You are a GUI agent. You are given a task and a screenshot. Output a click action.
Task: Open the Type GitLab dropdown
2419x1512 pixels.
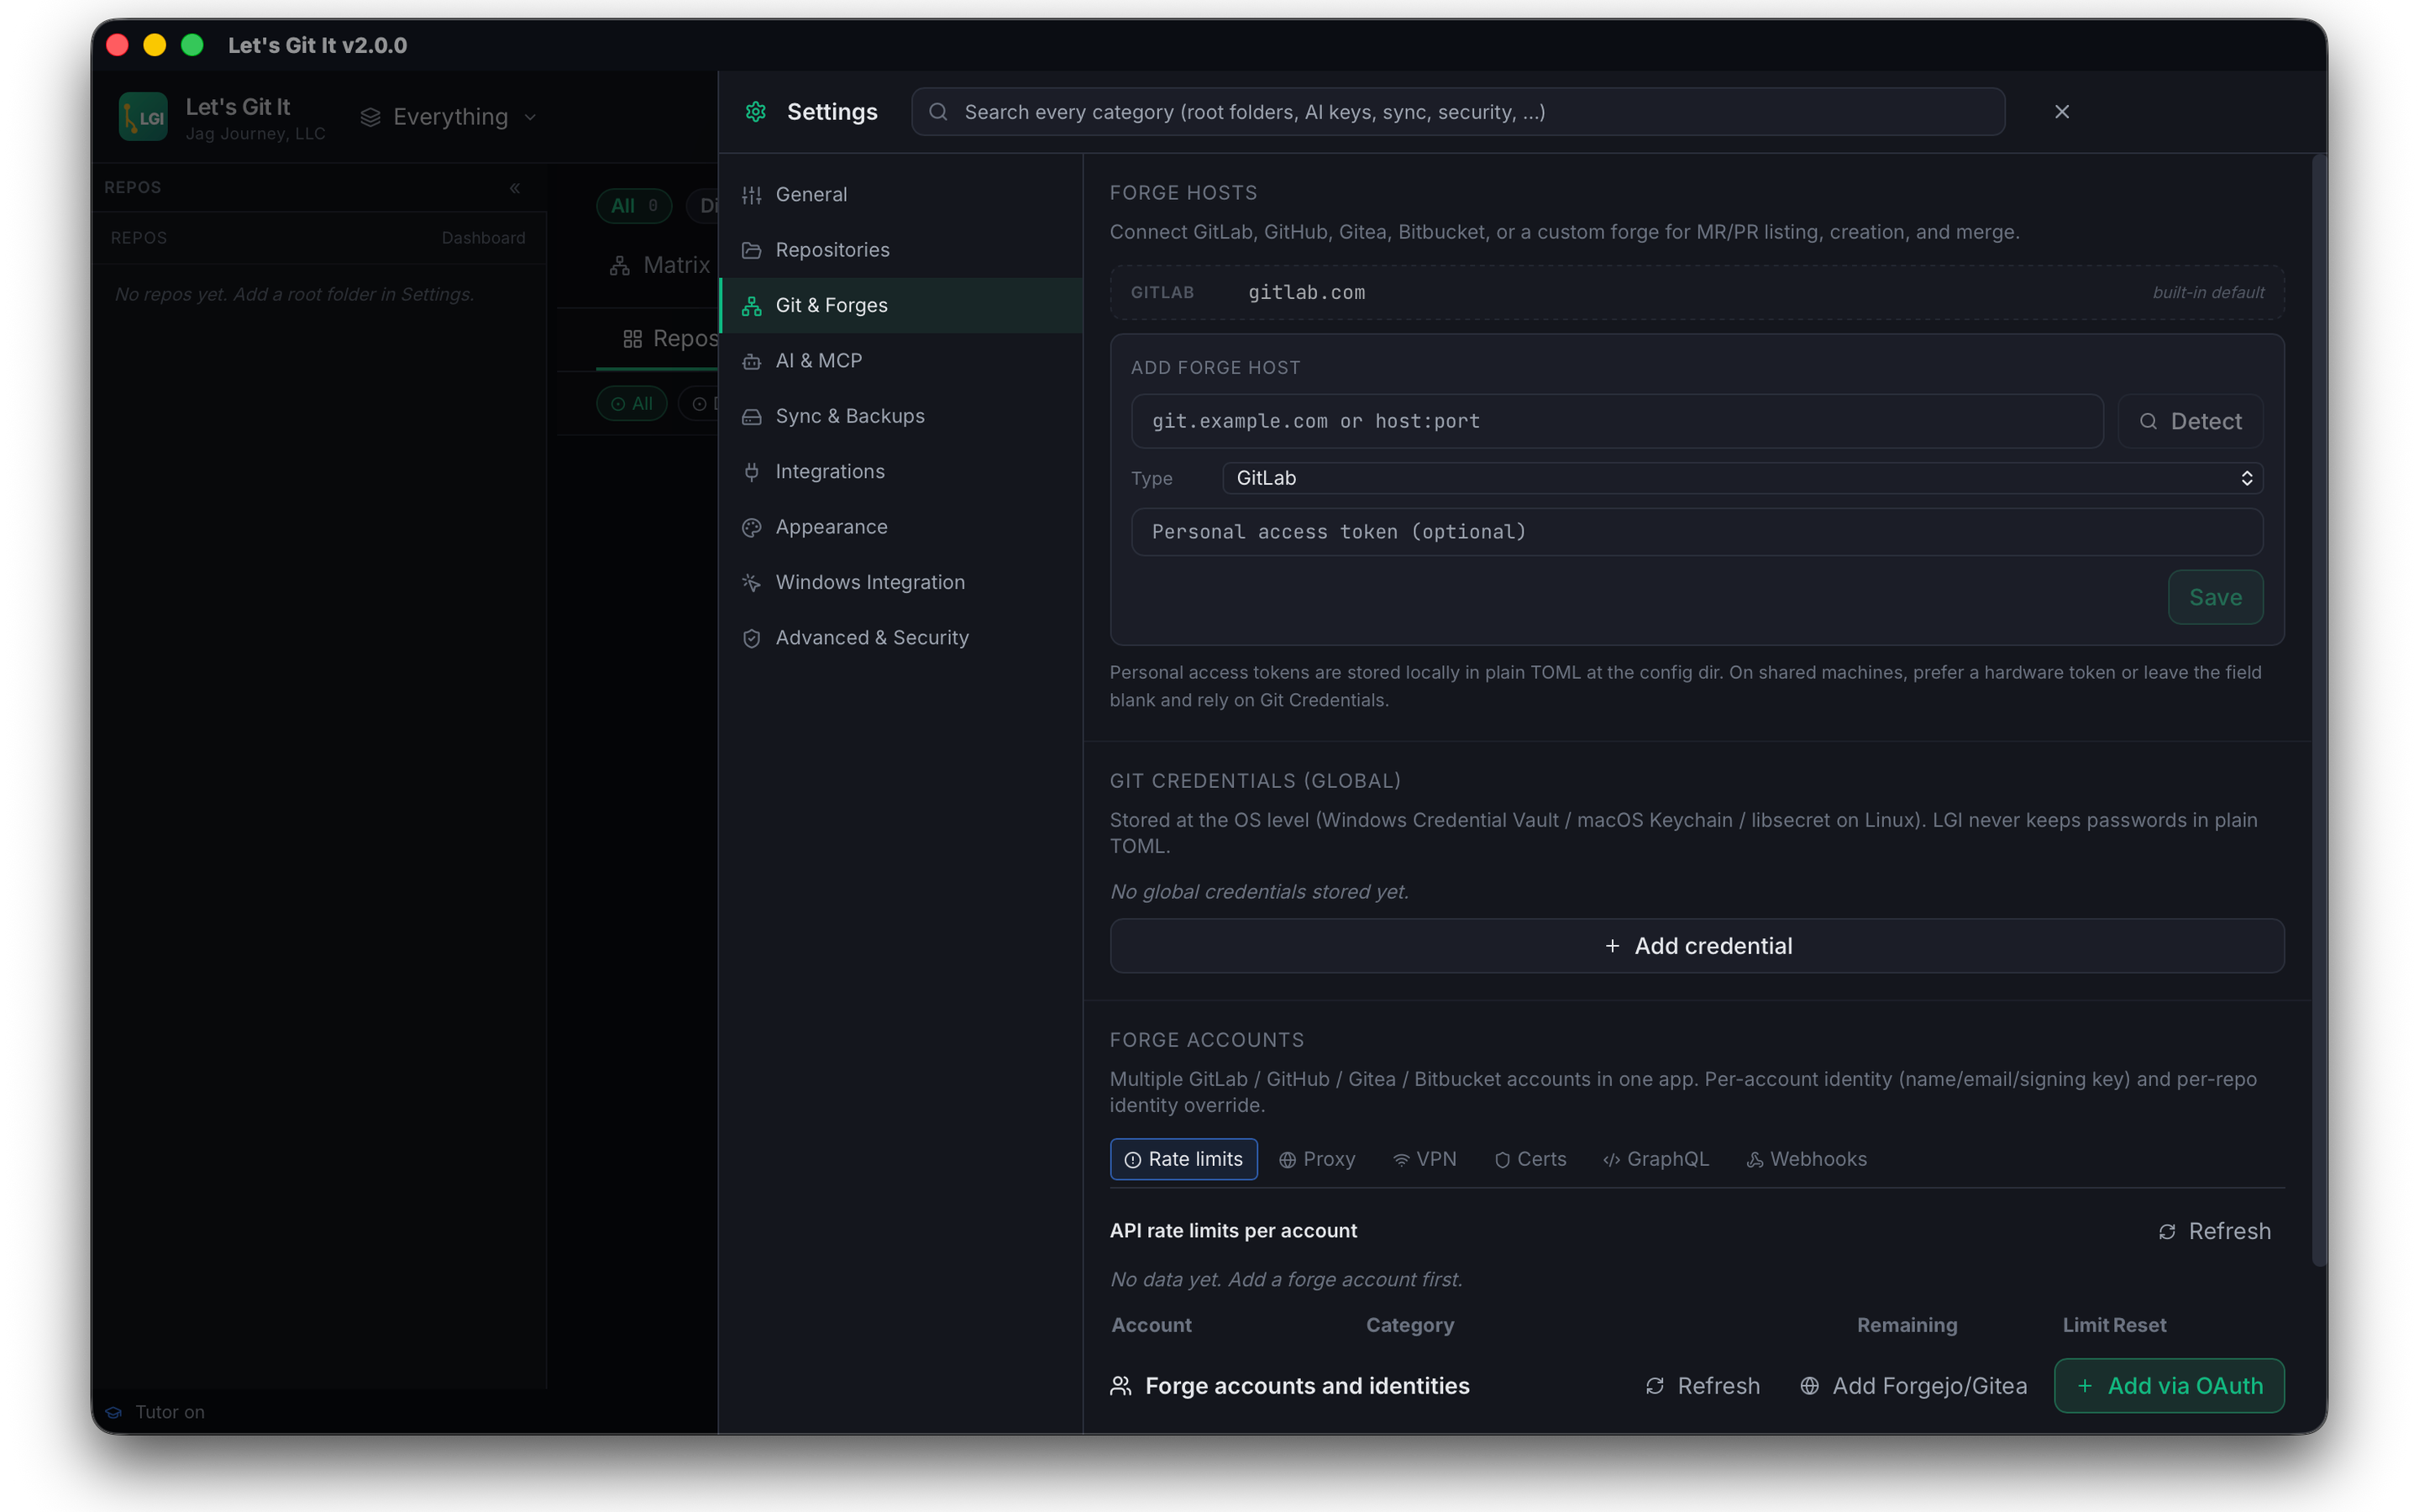[x=1742, y=478]
